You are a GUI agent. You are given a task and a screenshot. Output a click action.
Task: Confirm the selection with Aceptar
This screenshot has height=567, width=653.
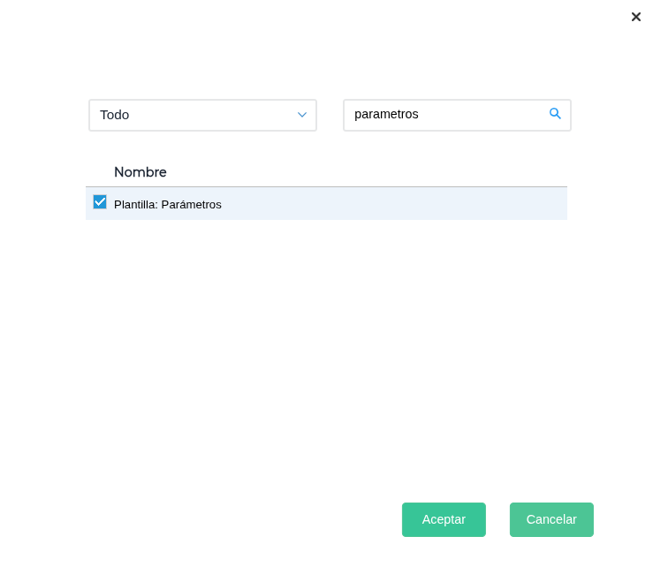(444, 519)
